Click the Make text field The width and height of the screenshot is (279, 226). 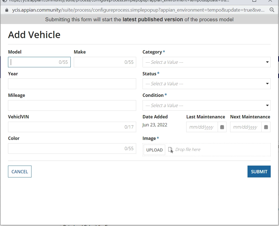[105, 62]
